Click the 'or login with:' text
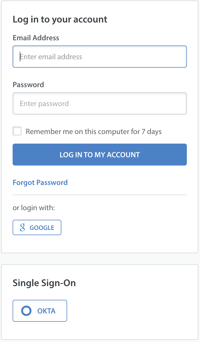Image resolution: width=200 pixels, height=342 pixels. point(34,208)
